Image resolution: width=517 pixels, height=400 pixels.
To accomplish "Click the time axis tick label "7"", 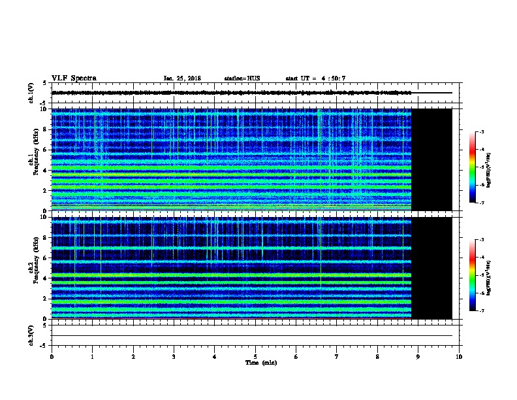I will 337,356.
